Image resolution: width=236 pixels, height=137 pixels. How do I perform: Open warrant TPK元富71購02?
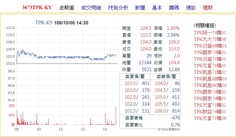[x=210, y=105]
